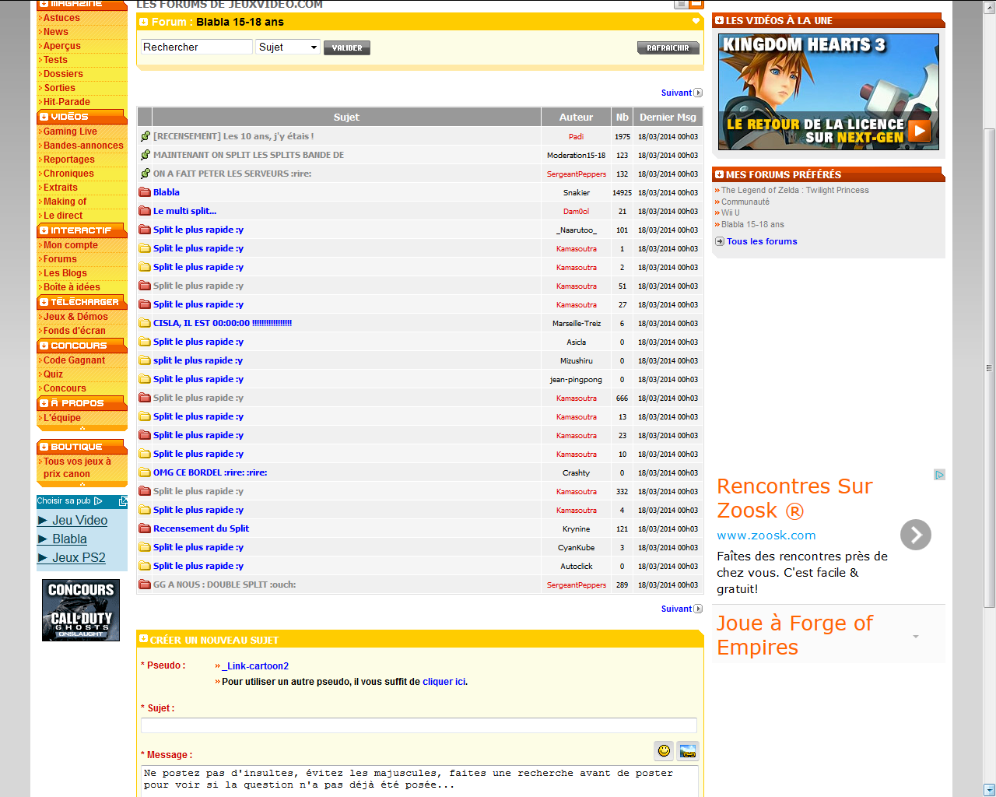Viewport: 996px width, 797px height.
Task: Click author name SergeantPeppers on GG A NOUS row
Action: click(577, 585)
